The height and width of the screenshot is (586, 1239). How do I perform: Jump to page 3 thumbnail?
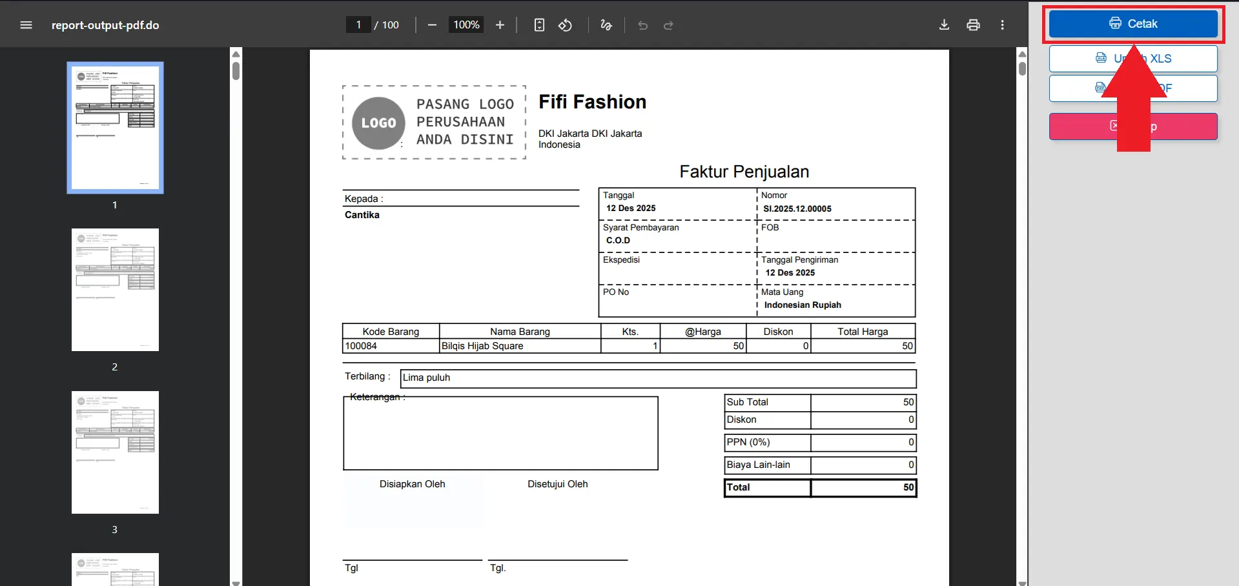pos(115,452)
